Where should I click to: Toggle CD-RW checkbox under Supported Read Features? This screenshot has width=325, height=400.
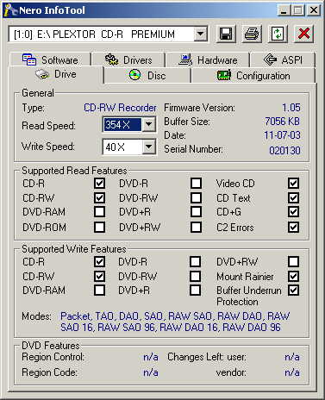[x=99, y=197]
